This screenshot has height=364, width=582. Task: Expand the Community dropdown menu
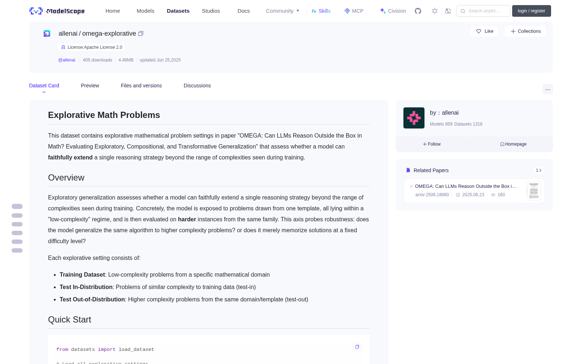coord(283,11)
